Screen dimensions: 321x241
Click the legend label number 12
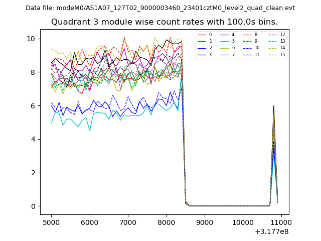tap(282, 35)
